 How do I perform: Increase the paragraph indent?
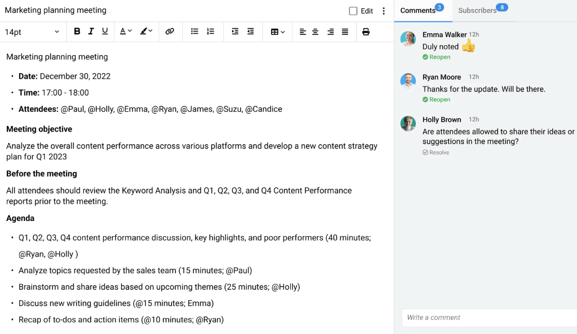click(x=235, y=31)
